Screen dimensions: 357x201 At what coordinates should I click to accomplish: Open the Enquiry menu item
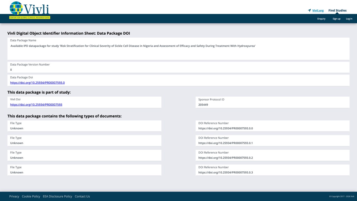tap(321, 19)
